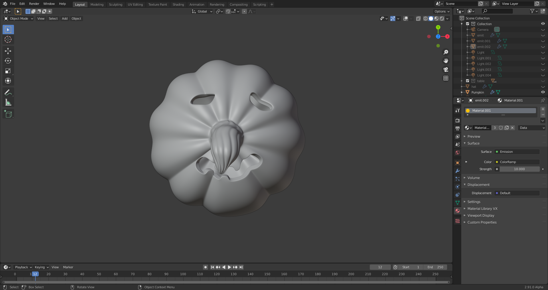Open the Global transform orientation dropdown
The image size is (548, 290).
pyautogui.click(x=202, y=11)
